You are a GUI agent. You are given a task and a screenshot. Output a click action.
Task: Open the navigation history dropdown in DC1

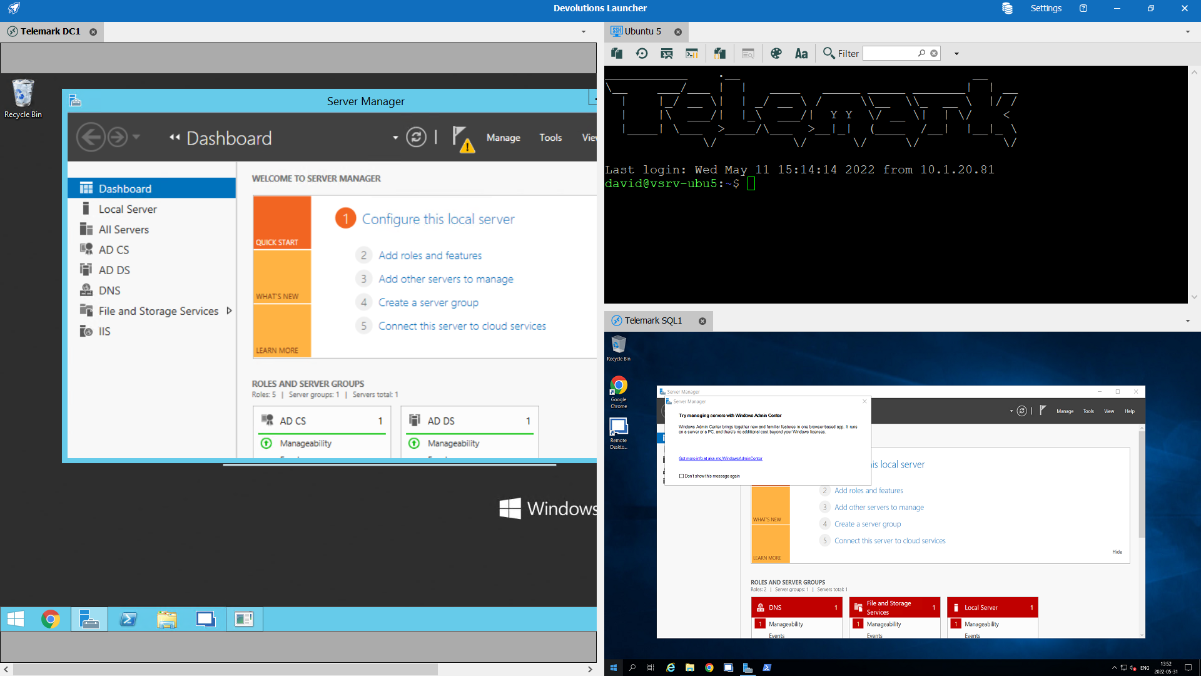(x=136, y=136)
